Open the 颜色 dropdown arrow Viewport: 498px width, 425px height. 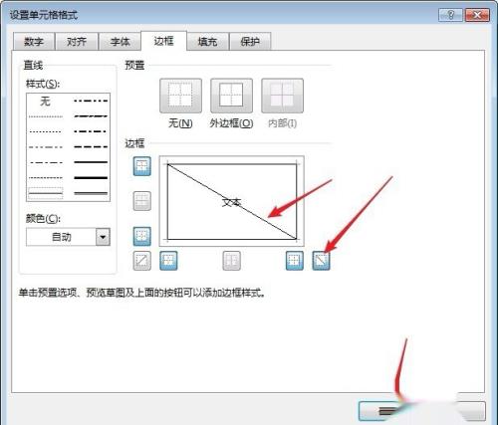pos(103,237)
